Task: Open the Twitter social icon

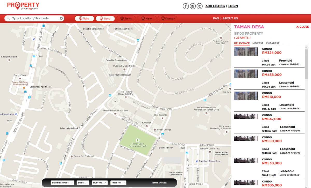Action: coord(199,6)
